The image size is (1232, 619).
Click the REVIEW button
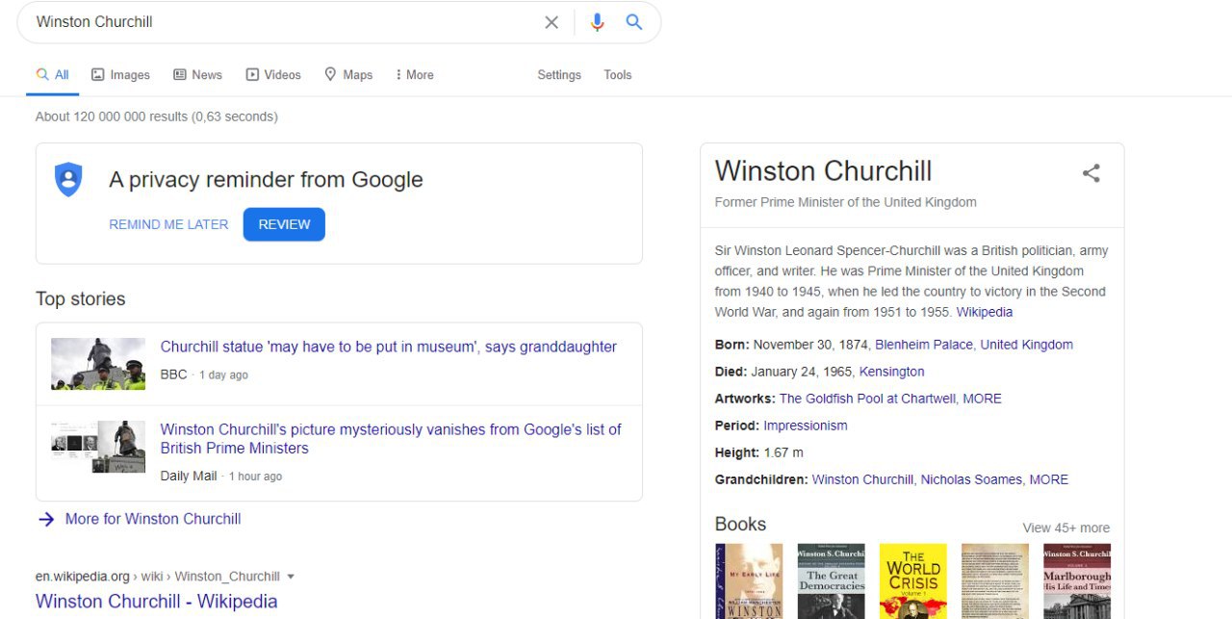pos(284,224)
